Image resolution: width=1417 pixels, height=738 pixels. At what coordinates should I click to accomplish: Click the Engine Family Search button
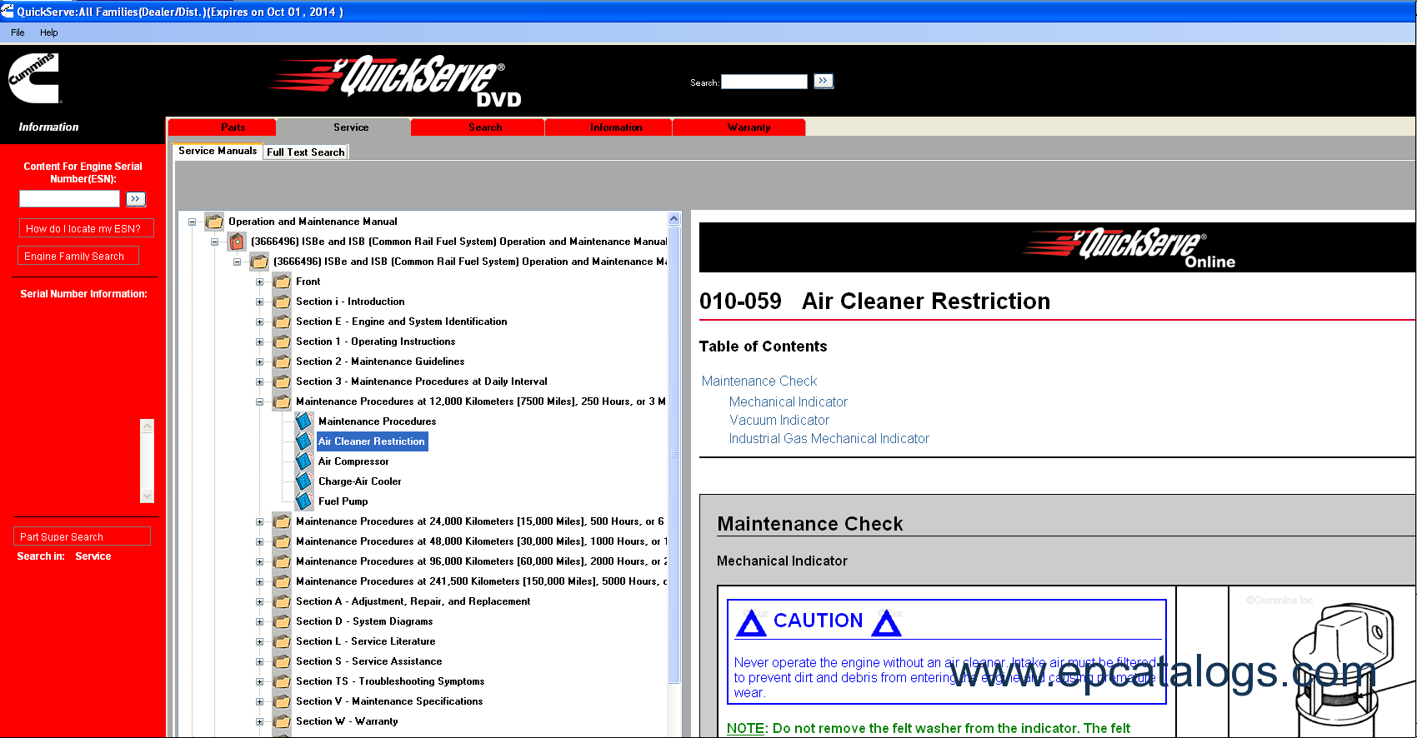(78, 256)
